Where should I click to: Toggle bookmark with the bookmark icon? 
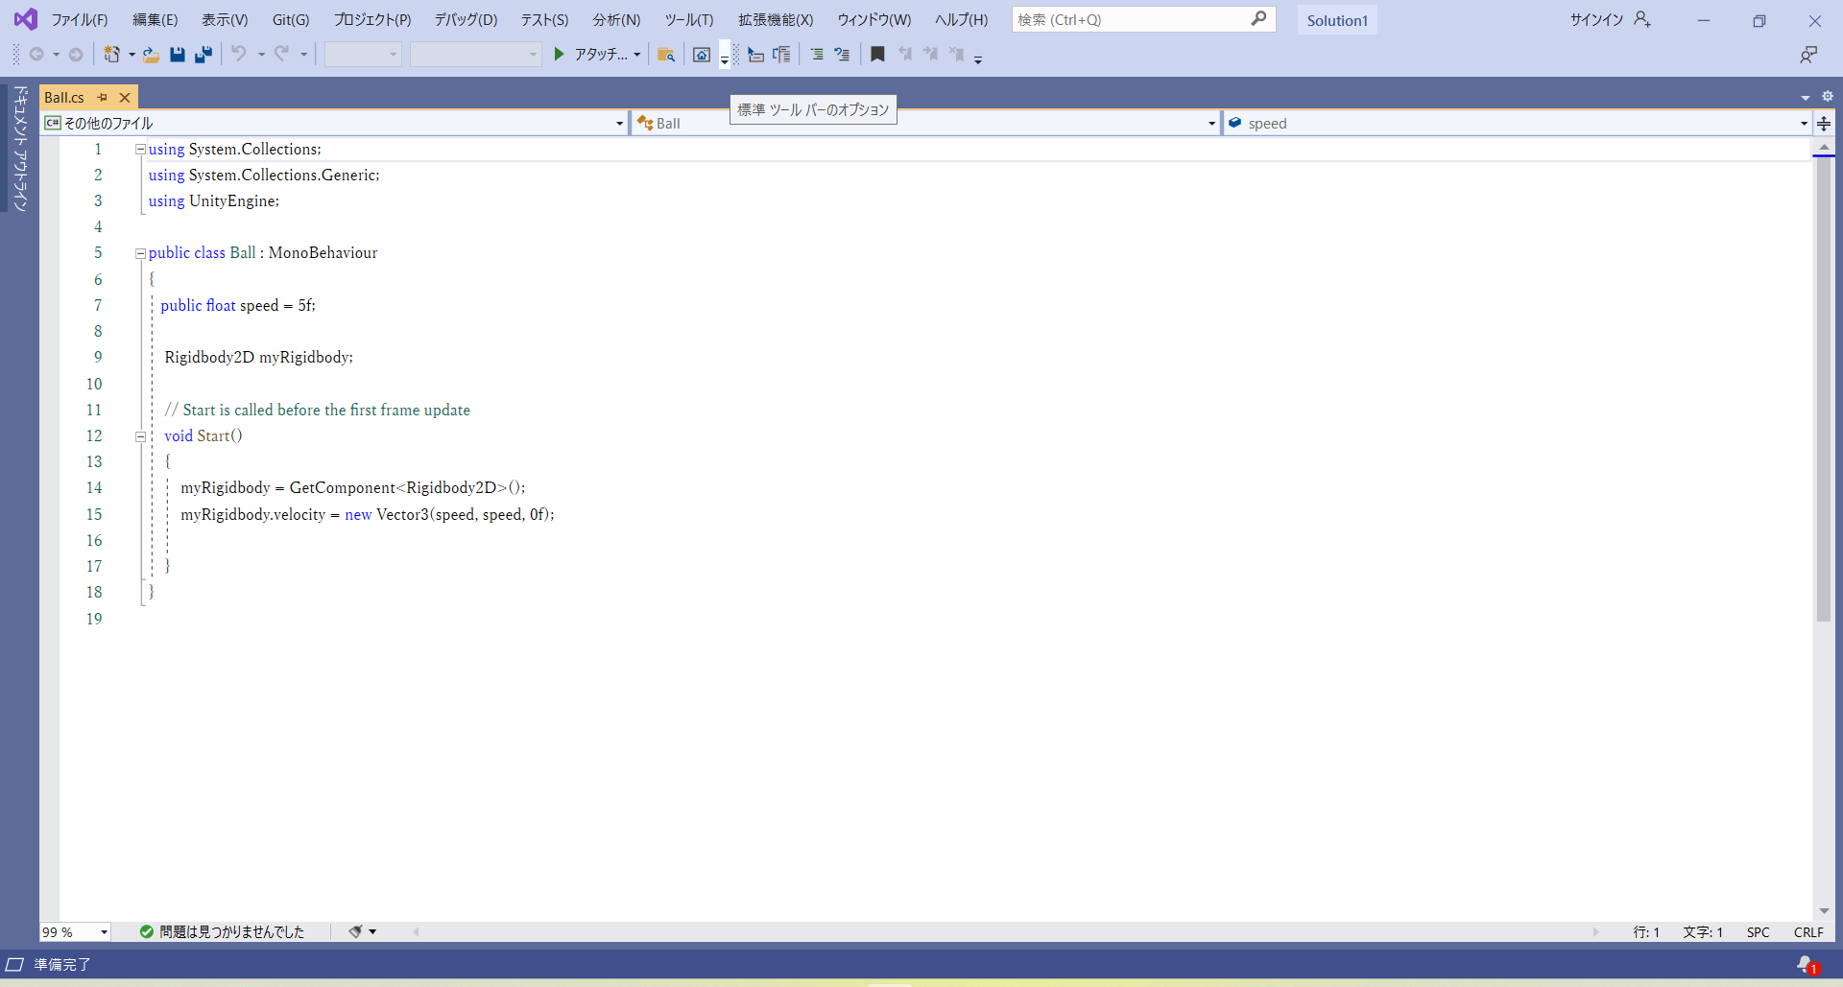[877, 55]
